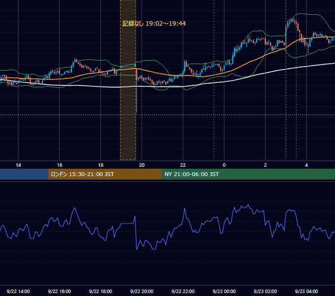This screenshot has height=296, width=335.
Task: Select the ロンドン 15:30-21:00 JST session bar
Action: pos(104,174)
